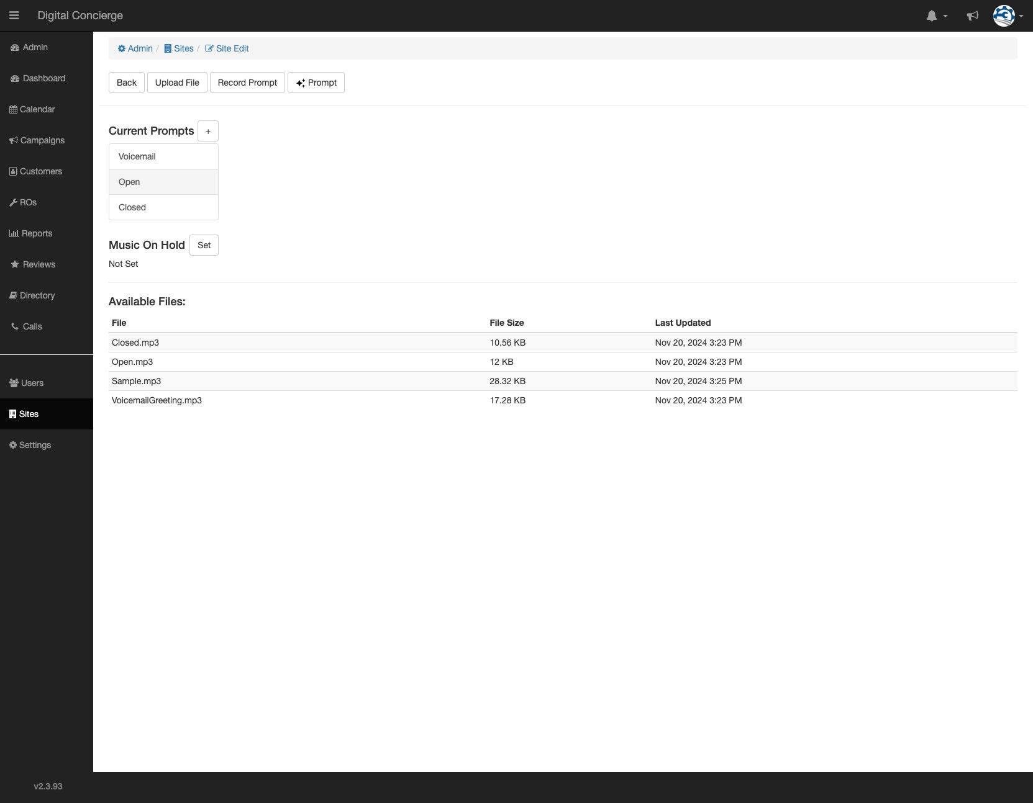
Task: Open the user avatar account menu
Action: (1008, 16)
